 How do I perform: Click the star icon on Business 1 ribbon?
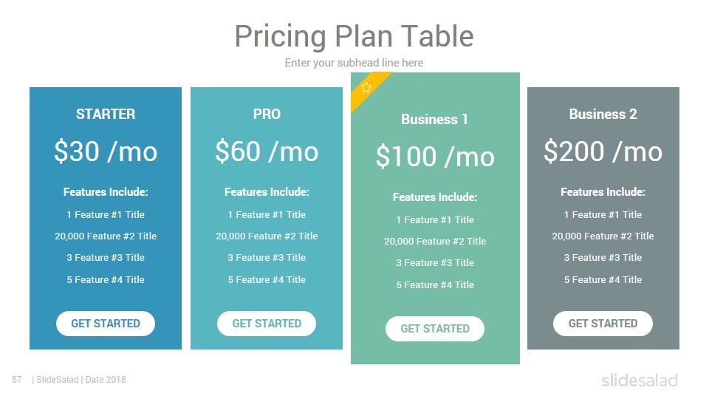(x=366, y=87)
